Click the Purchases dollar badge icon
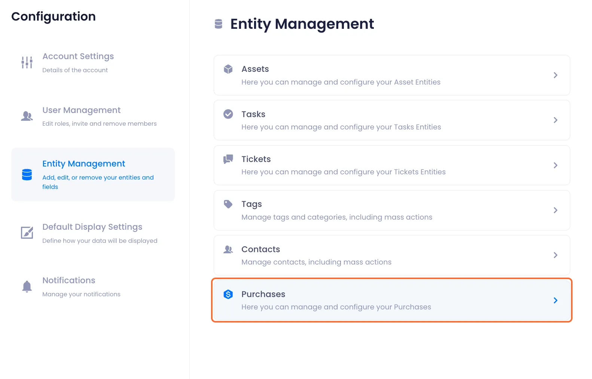This screenshot has width=592, height=379. click(228, 294)
